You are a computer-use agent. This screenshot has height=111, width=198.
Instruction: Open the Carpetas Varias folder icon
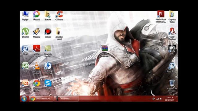tap(172, 17)
